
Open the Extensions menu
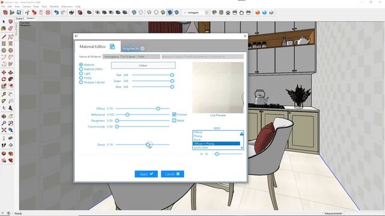(x=67, y=7)
